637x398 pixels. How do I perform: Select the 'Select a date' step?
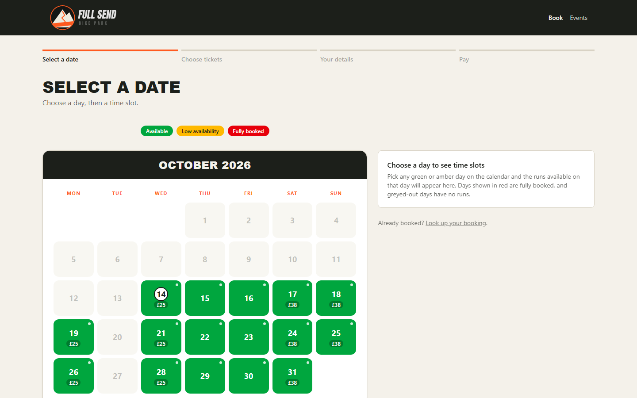[x=110, y=57]
